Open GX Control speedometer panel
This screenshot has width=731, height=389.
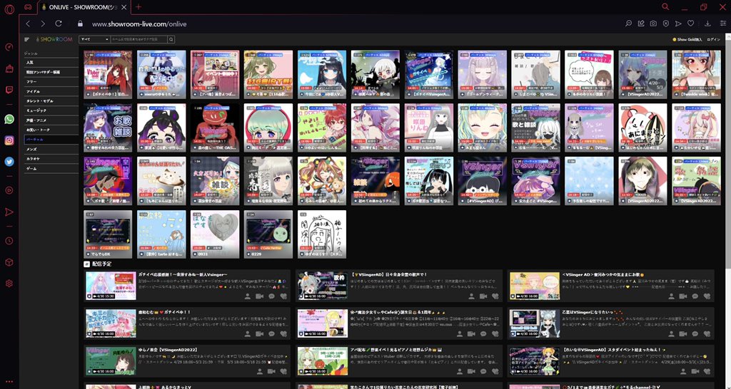9,47
